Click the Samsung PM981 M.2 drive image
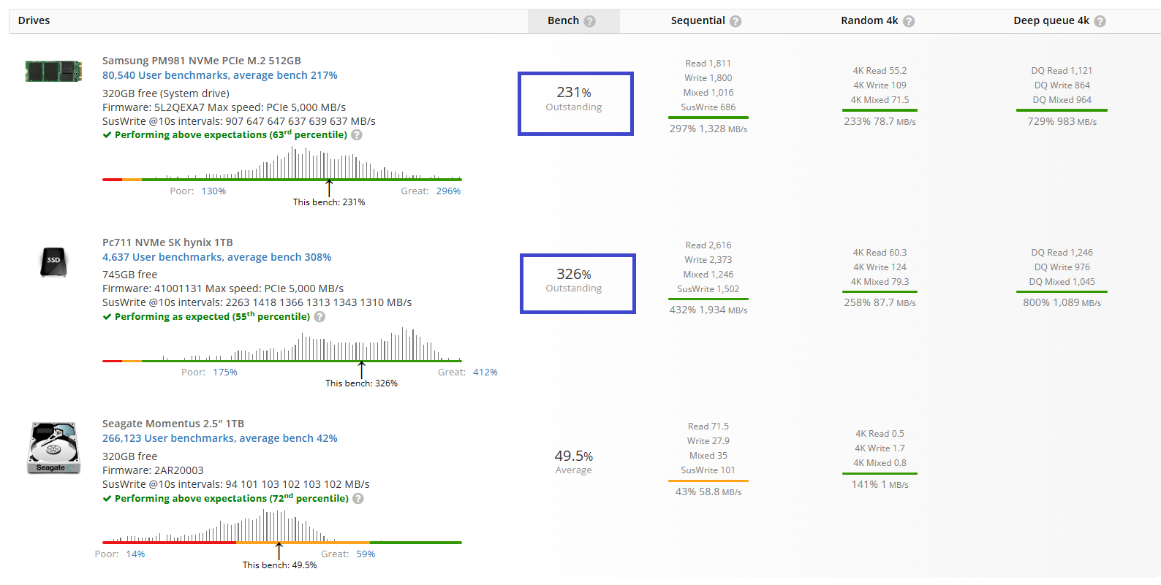1161x585 pixels. pos(53,72)
